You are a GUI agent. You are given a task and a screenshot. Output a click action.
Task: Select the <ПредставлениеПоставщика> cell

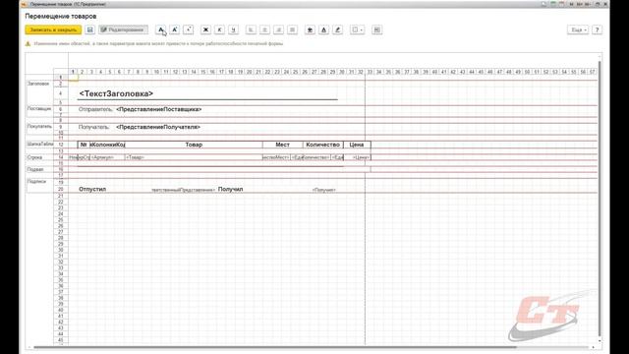(x=159, y=109)
